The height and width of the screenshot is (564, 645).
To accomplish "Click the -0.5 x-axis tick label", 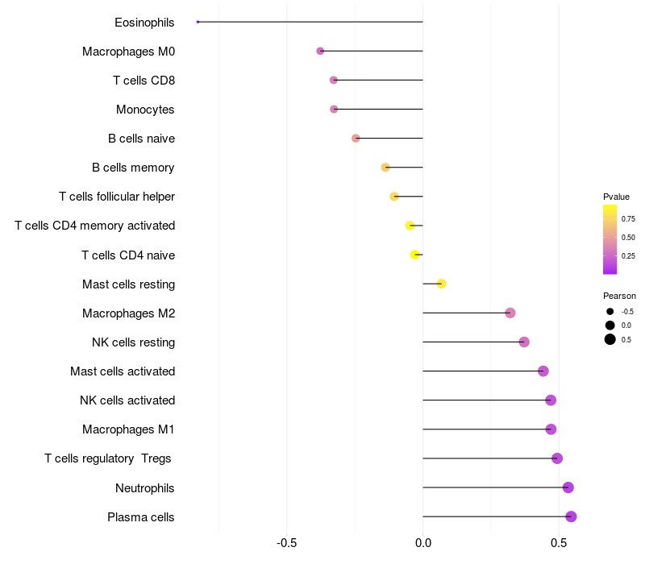I will pyautogui.click(x=287, y=543).
